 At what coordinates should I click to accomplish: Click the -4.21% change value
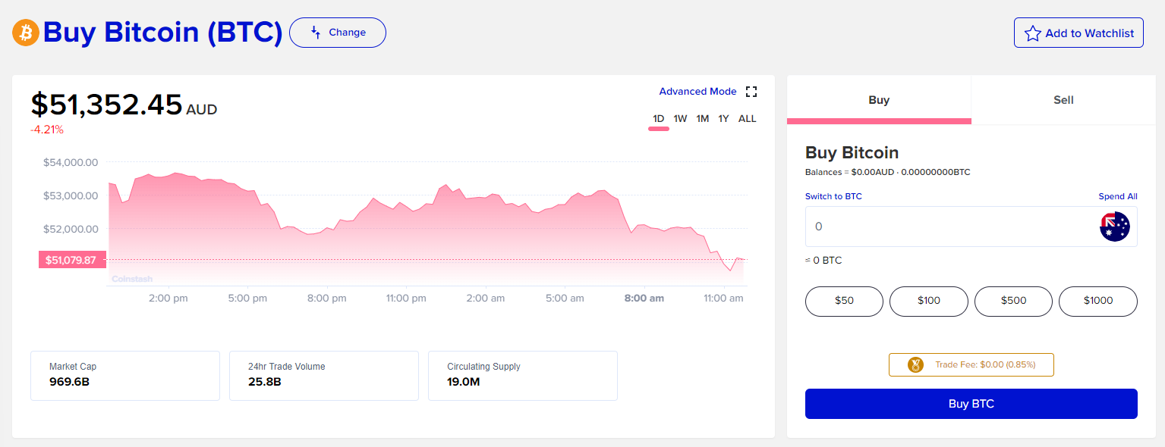[47, 130]
